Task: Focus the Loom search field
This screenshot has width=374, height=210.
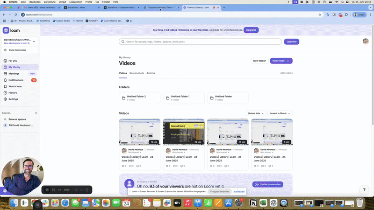Action: click(200, 42)
